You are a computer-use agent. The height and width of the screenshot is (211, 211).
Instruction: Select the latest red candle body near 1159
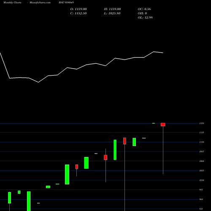[x=163, y=124]
